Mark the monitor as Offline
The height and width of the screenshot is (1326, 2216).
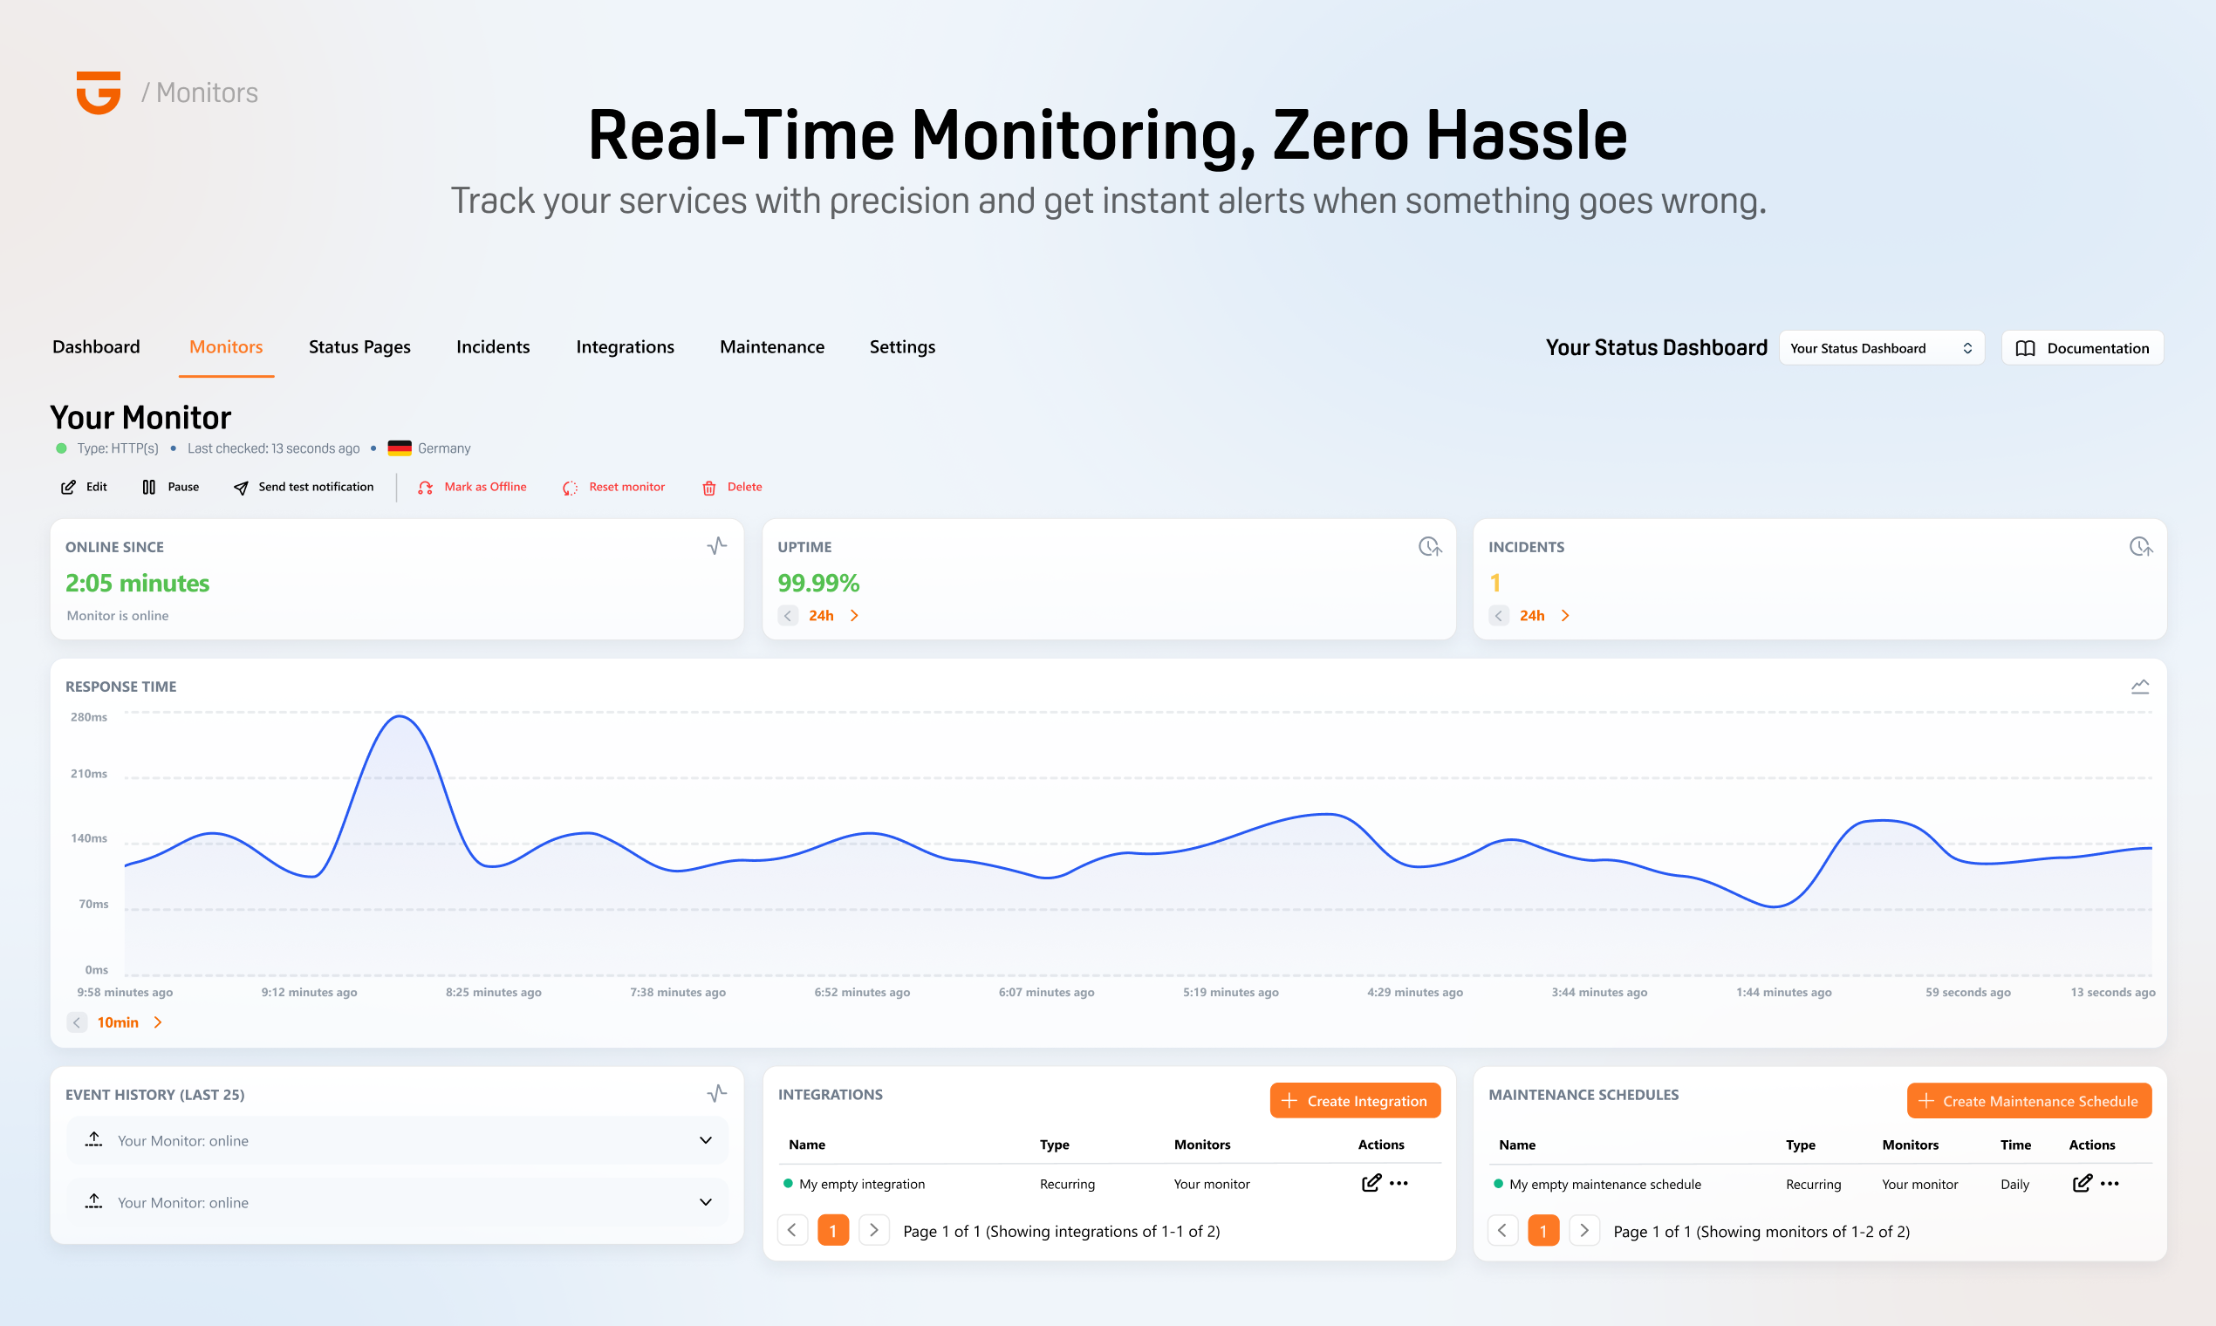point(472,487)
